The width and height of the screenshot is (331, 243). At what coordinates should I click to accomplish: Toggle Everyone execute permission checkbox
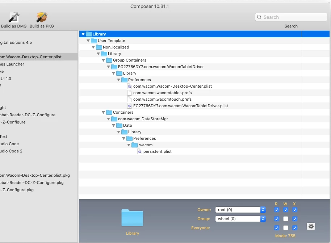(x=295, y=228)
